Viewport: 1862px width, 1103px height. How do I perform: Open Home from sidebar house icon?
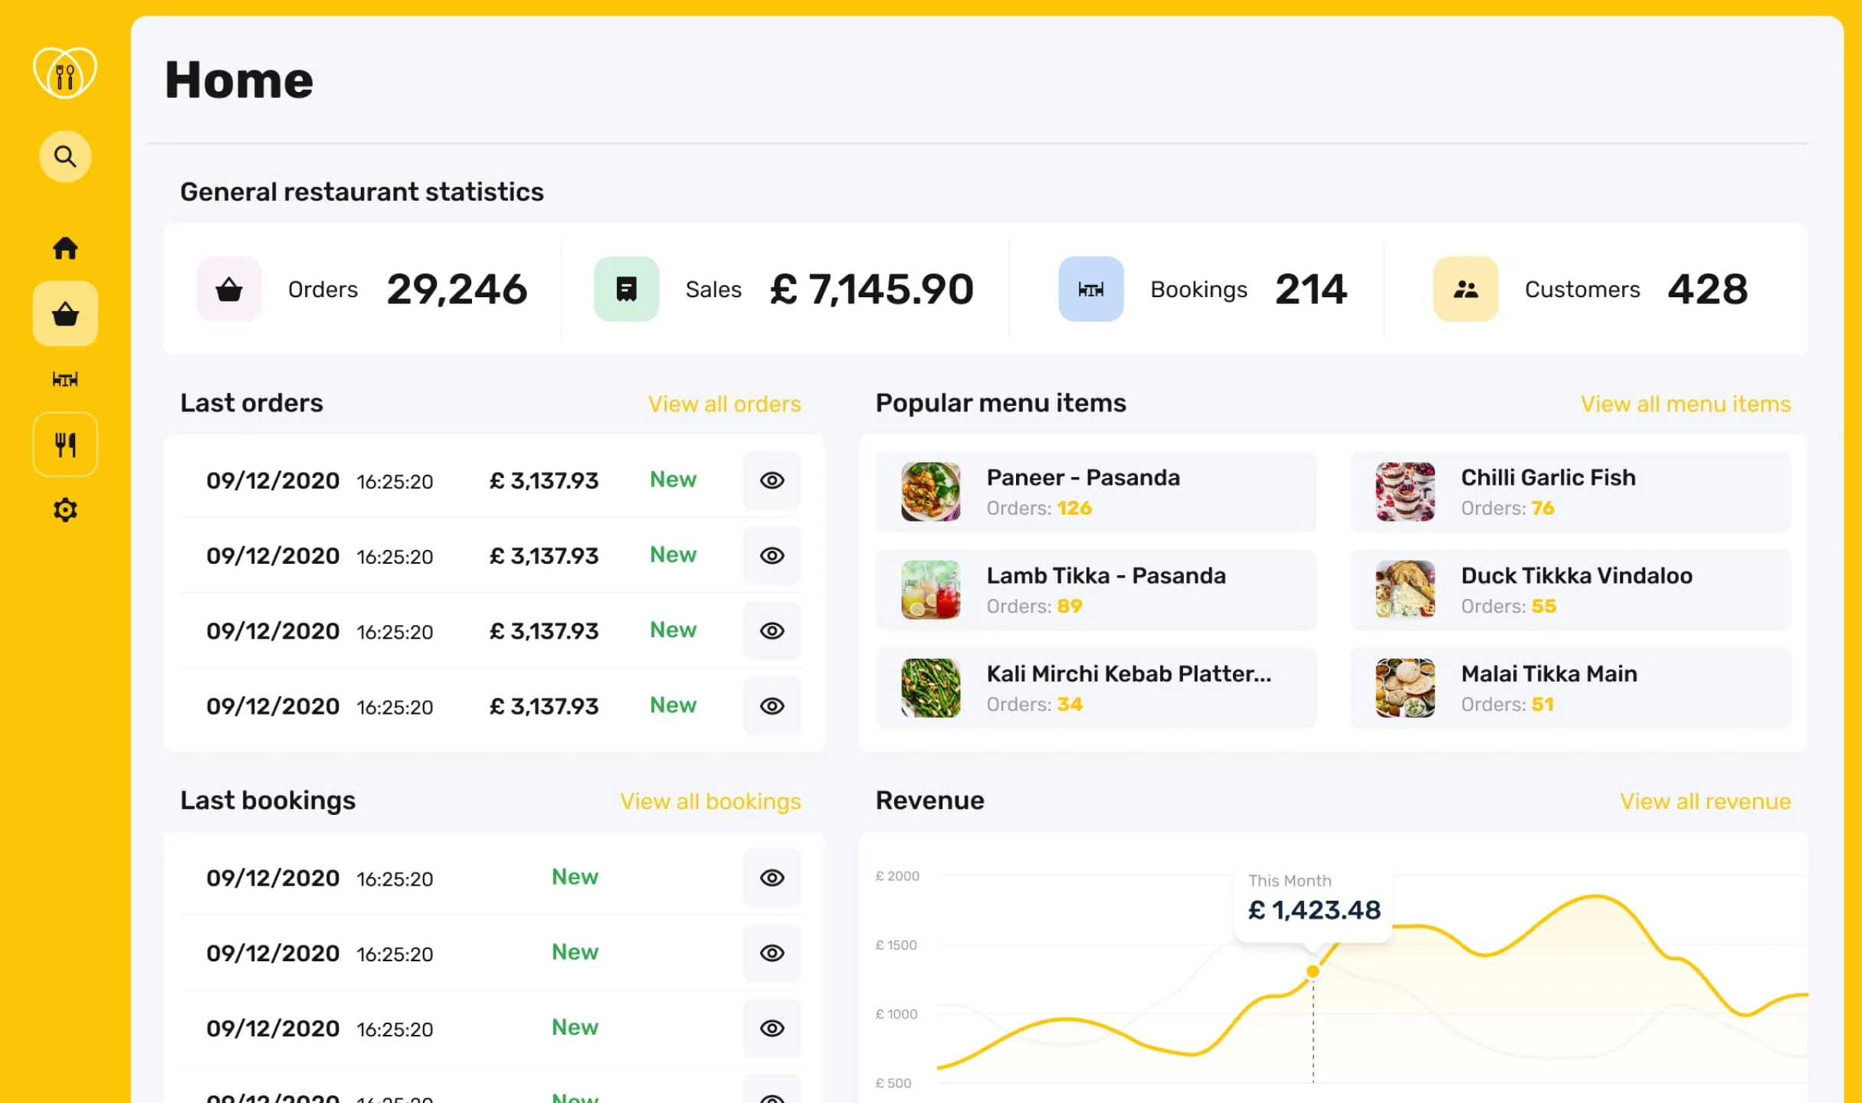coord(65,248)
